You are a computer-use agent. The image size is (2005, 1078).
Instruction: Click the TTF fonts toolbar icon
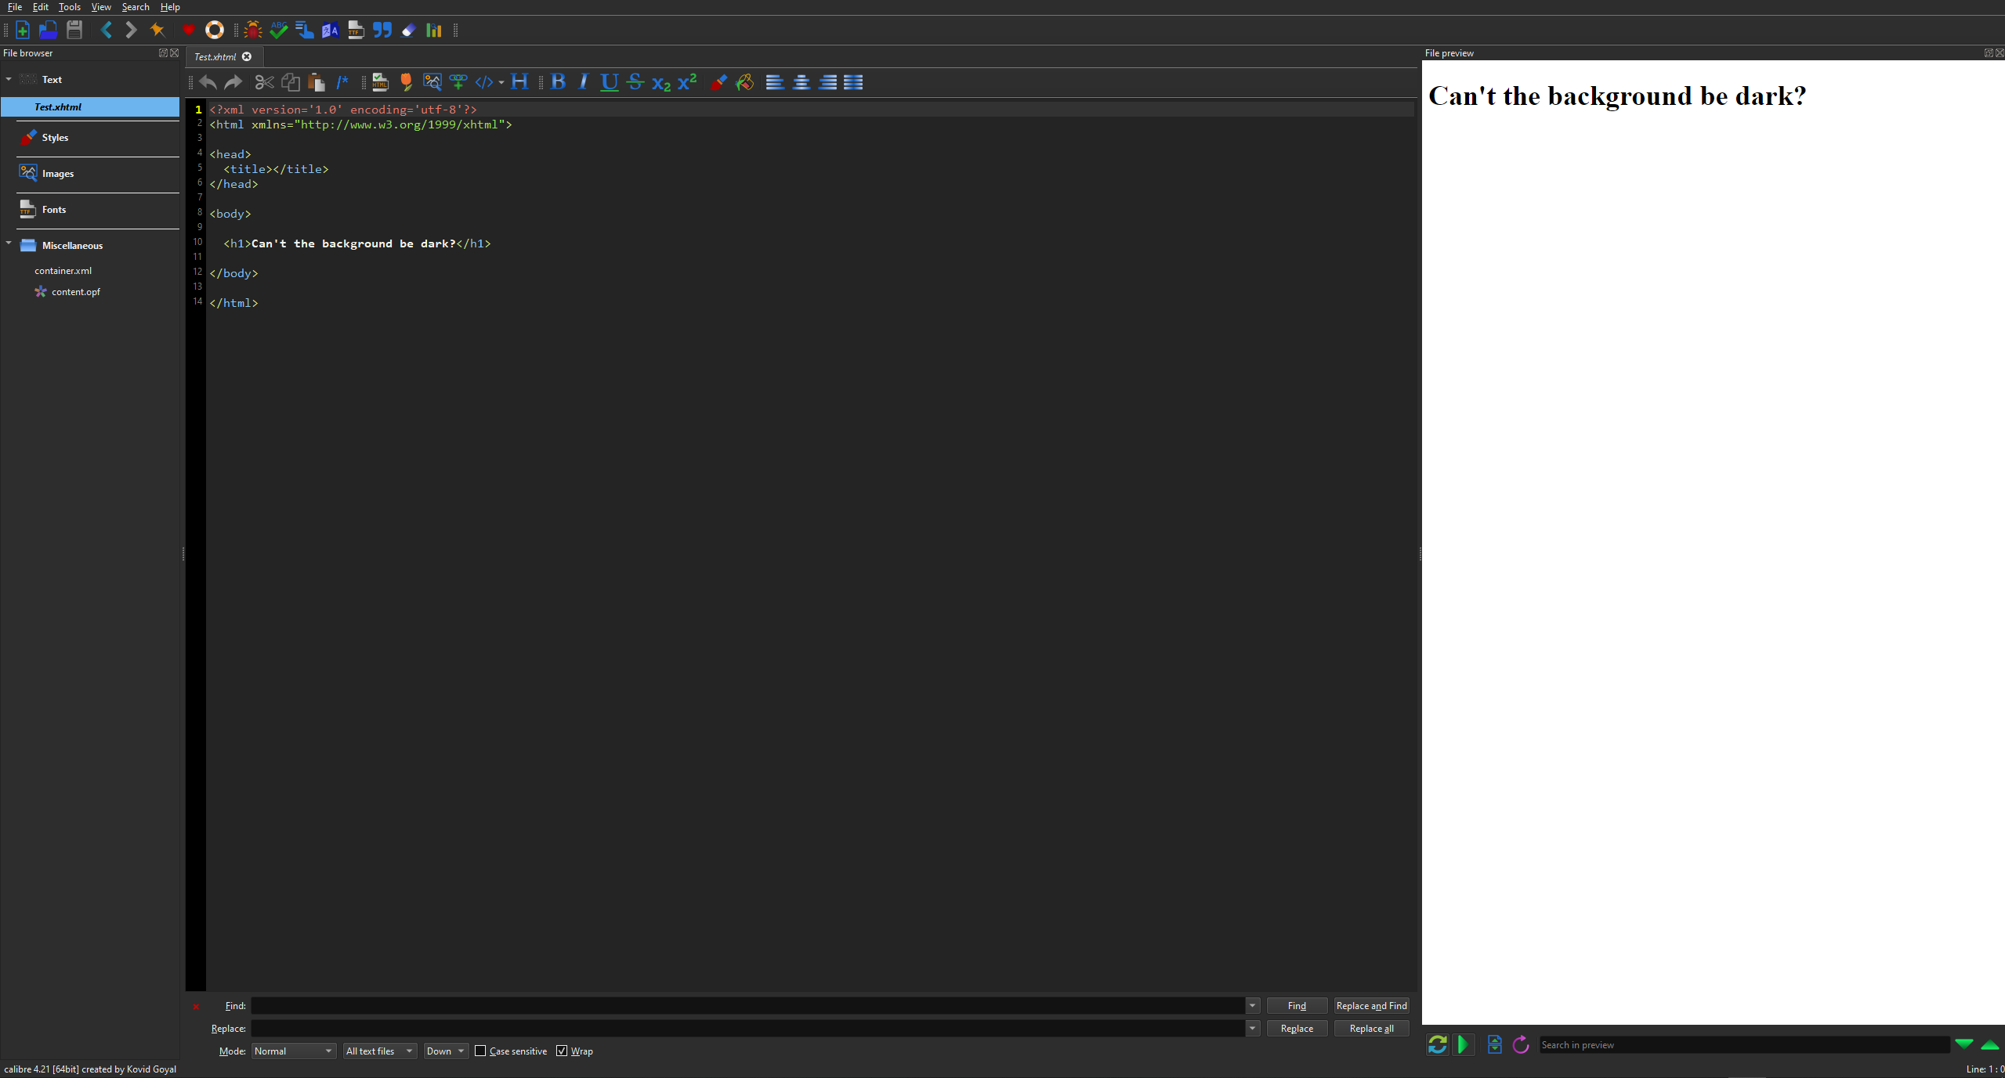(x=356, y=31)
